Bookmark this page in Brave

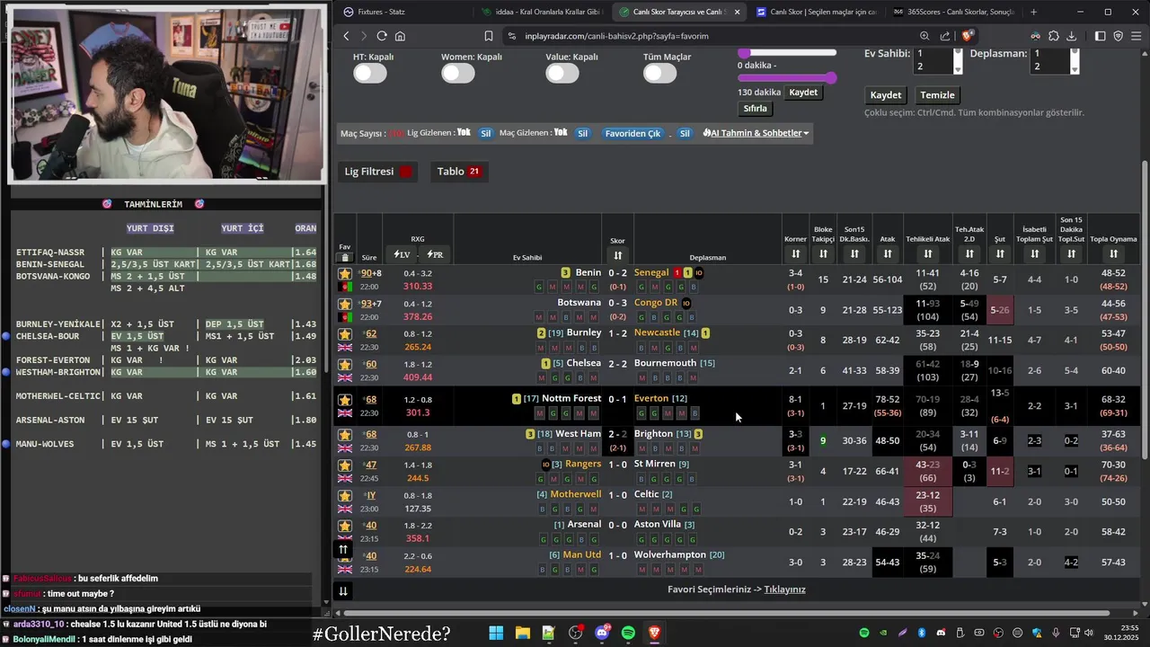(x=489, y=36)
